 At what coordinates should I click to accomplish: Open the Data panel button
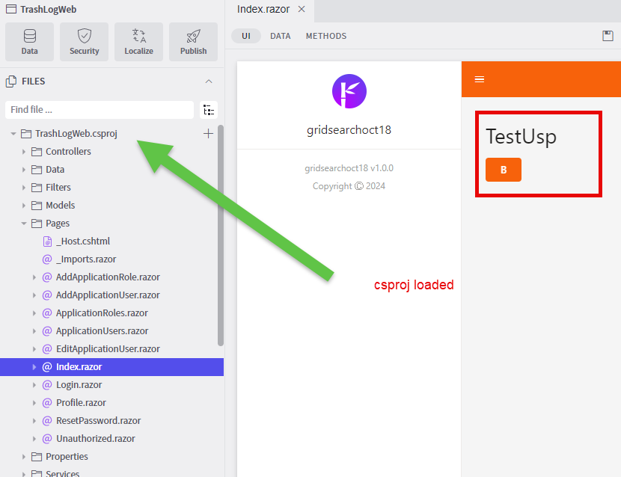coord(29,42)
